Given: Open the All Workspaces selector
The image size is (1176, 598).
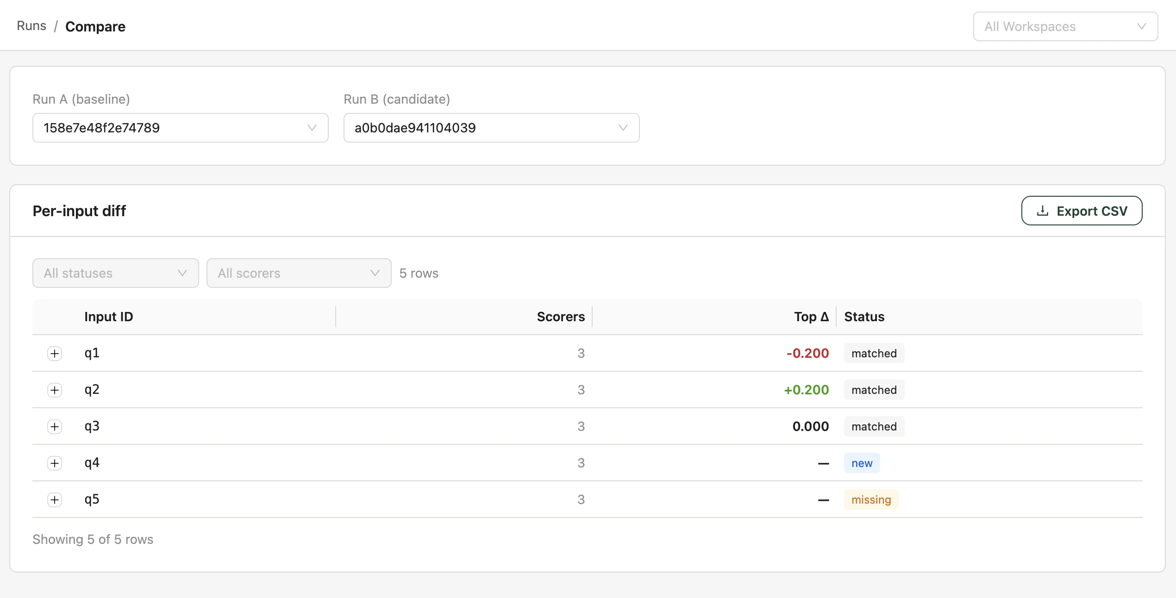Looking at the screenshot, I should click(x=1066, y=26).
